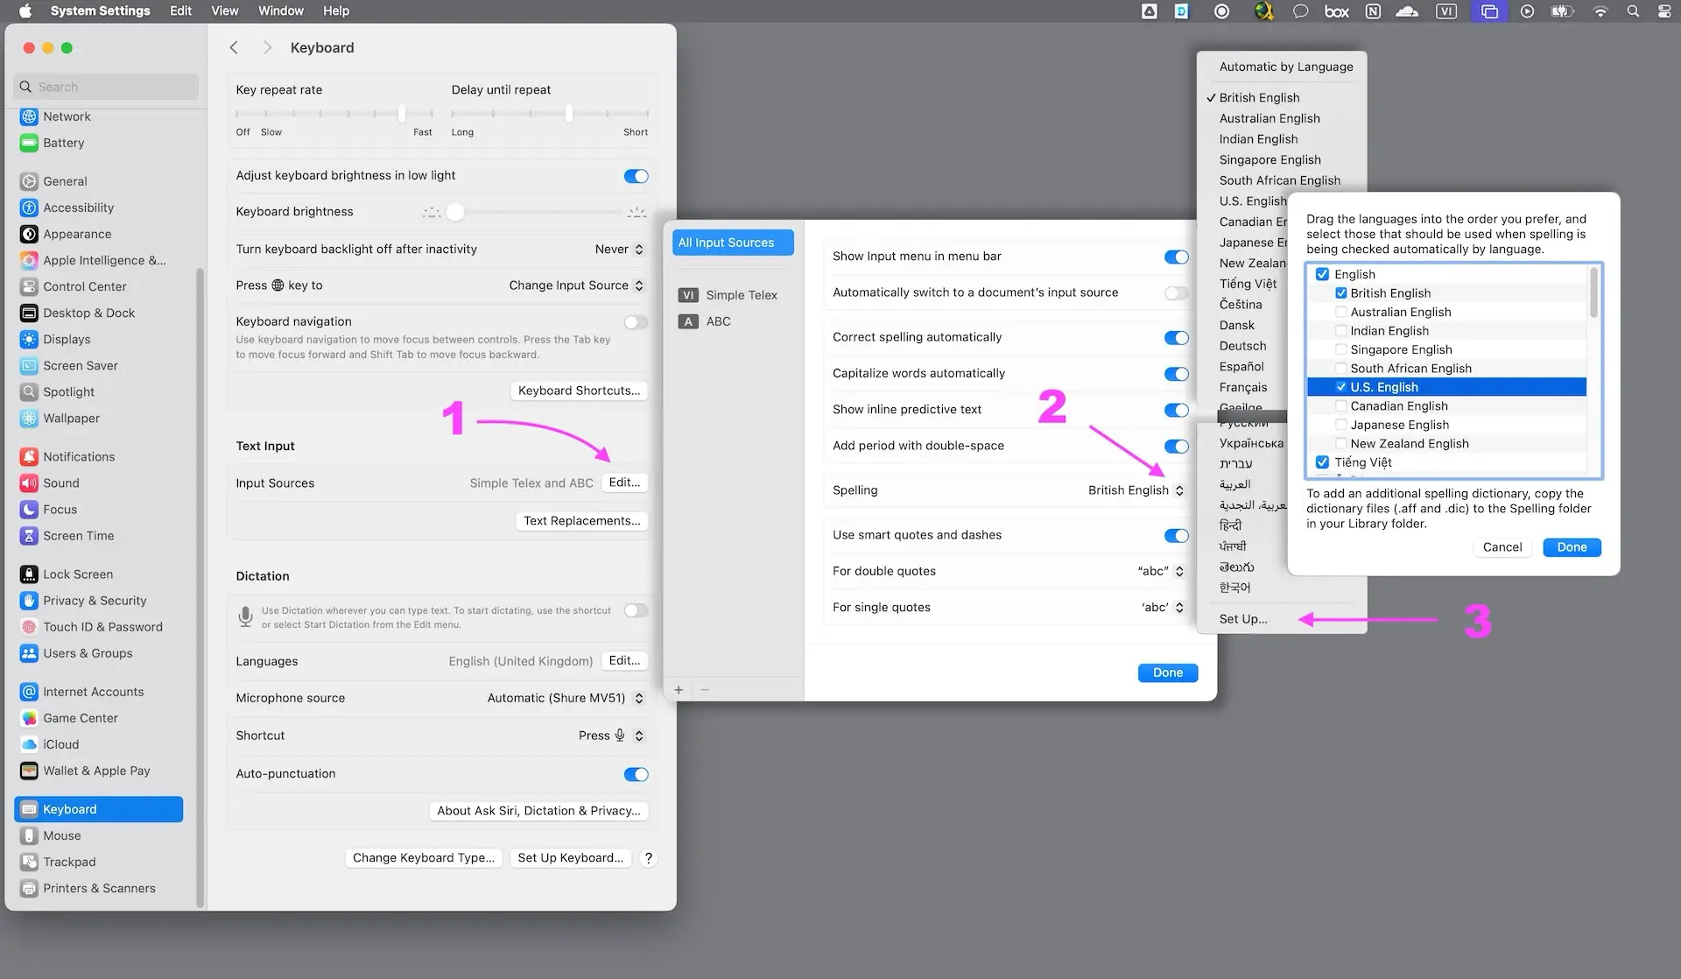Screen dimensions: 1681x979
Task: Click the plus icon to add input source
Action: point(679,690)
